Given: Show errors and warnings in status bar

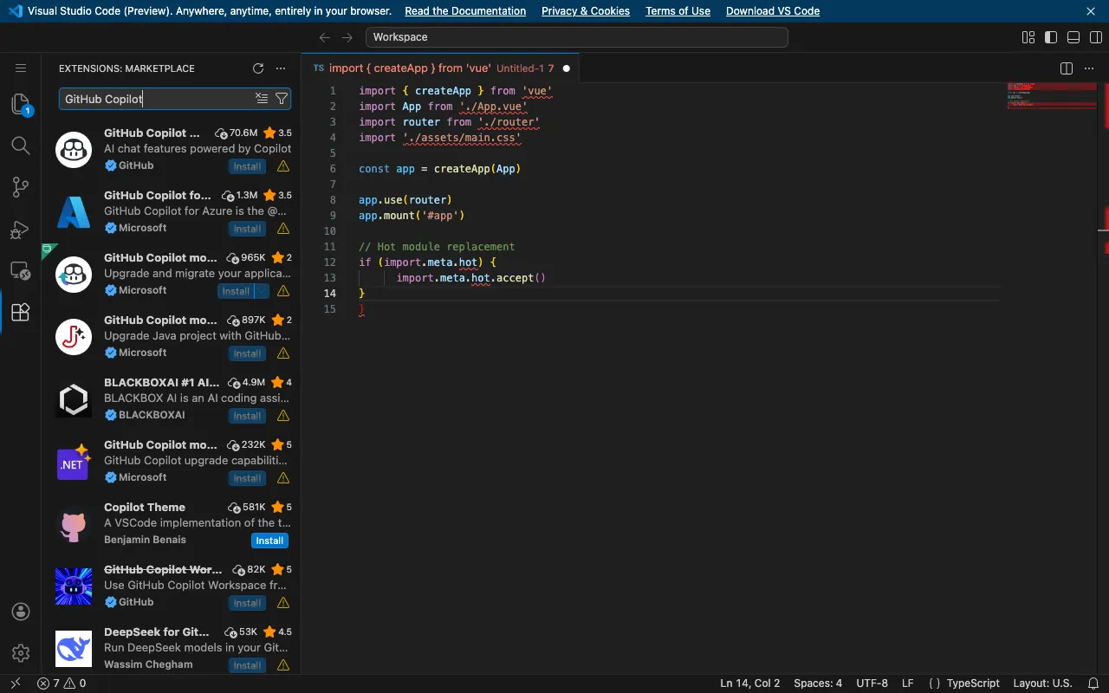Looking at the screenshot, I should (x=62, y=683).
